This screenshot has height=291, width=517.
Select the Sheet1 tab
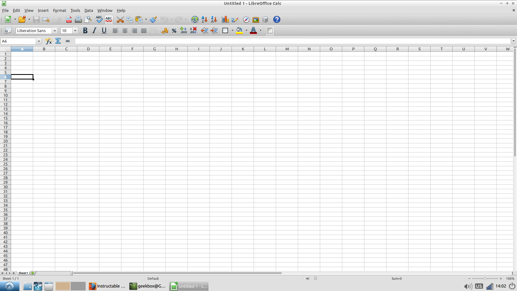(23, 273)
